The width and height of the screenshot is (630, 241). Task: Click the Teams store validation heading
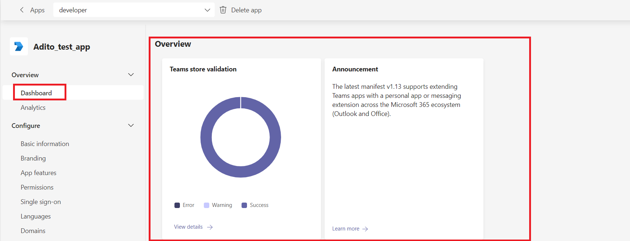(203, 69)
